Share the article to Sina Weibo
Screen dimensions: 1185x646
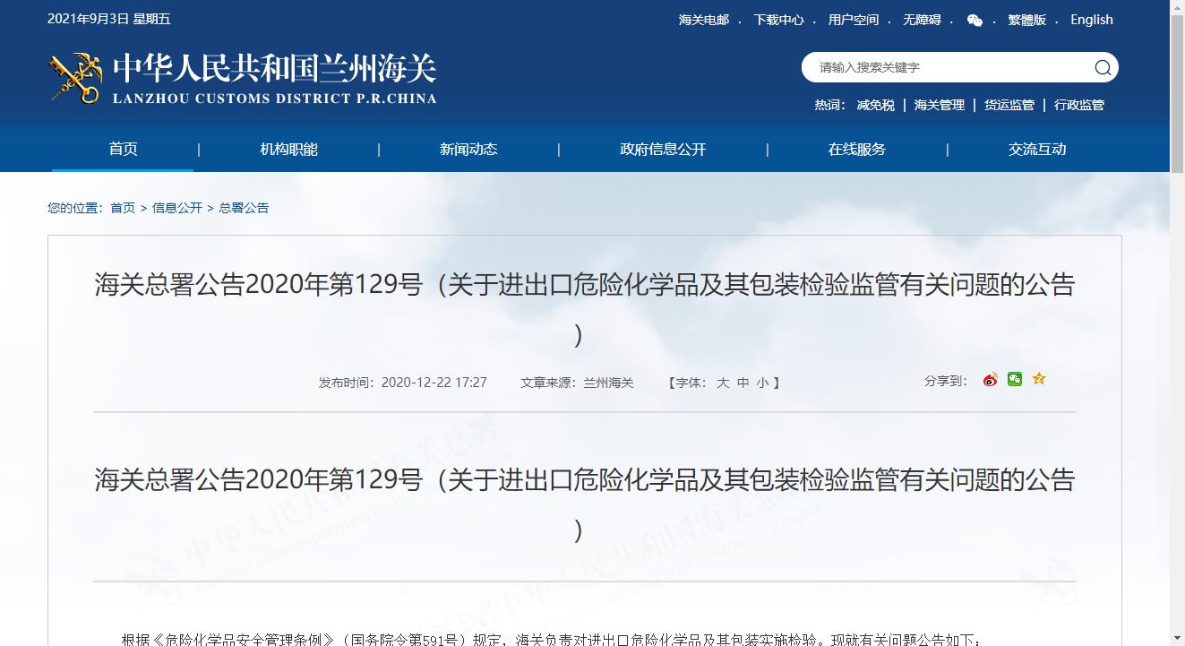point(990,379)
